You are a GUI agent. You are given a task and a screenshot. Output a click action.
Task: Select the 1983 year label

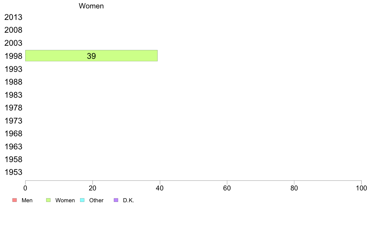13,95
